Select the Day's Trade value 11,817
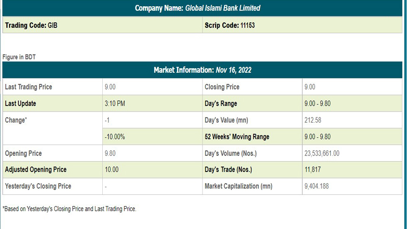The image size is (407, 229). pyautogui.click(x=313, y=169)
